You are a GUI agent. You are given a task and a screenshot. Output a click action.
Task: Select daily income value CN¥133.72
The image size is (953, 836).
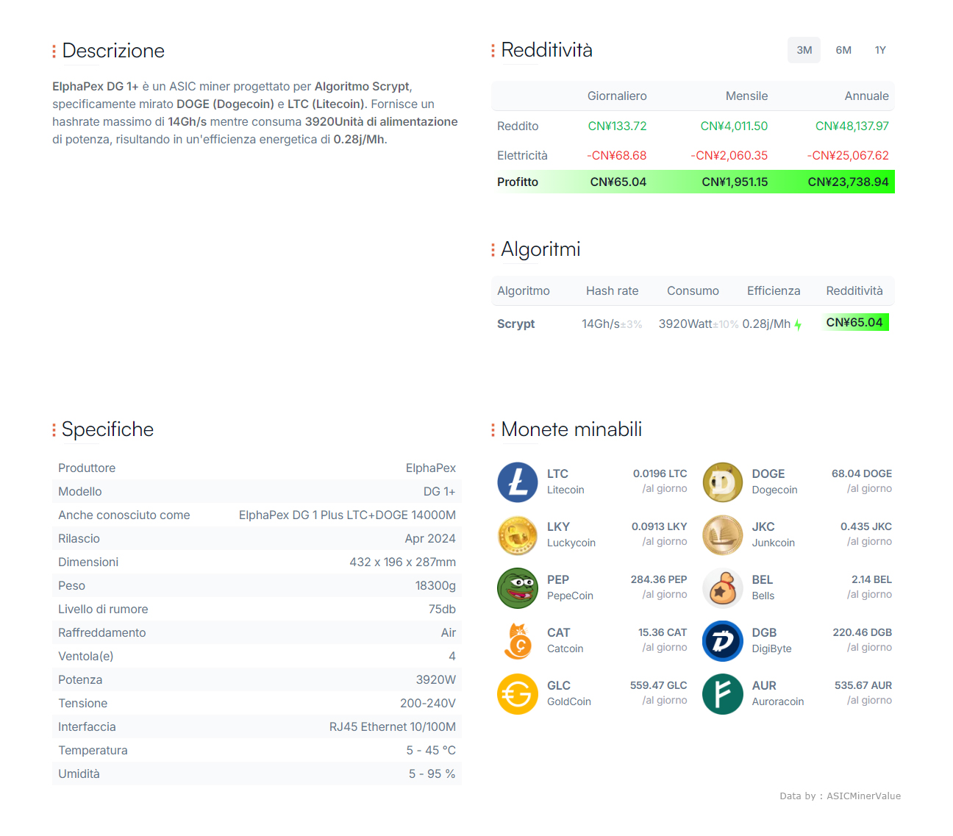click(x=617, y=126)
